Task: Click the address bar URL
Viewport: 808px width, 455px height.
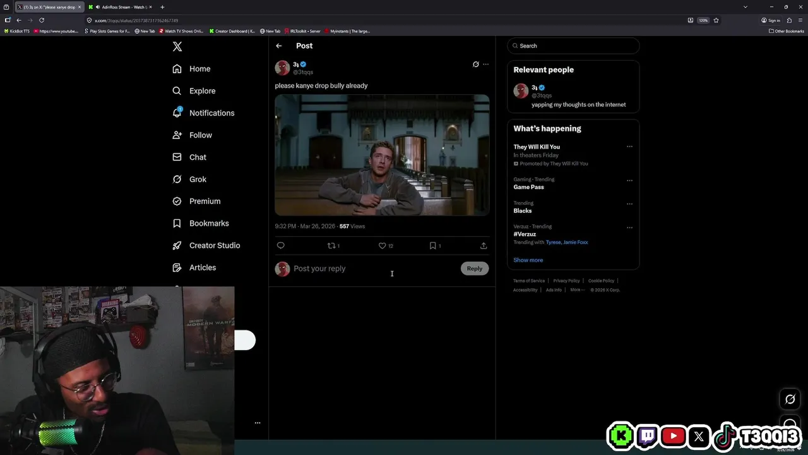Action: (136, 20)
